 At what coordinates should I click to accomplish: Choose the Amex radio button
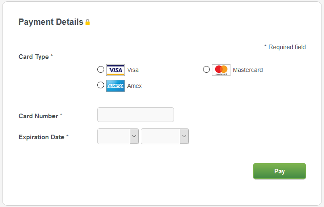[101, 85]
